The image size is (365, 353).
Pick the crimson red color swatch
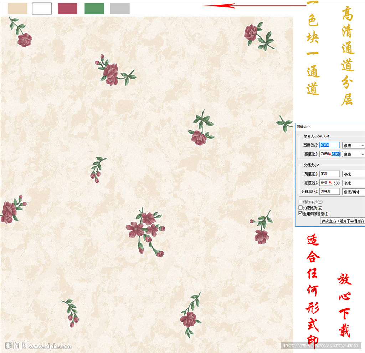pyautogui.click(x=67, y=9)
